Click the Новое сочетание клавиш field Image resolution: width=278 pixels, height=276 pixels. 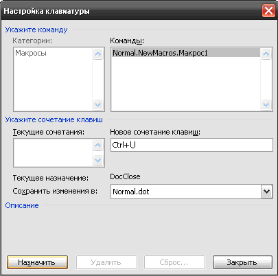(x=192, y=145)
